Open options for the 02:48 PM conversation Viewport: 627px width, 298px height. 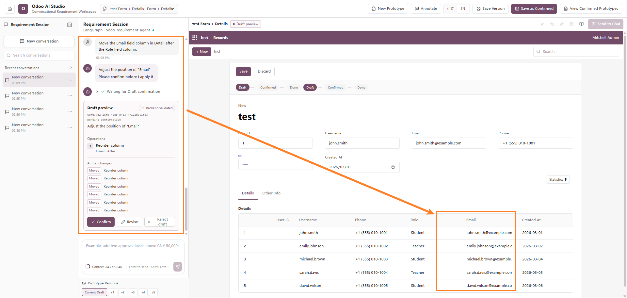point(70,128)
